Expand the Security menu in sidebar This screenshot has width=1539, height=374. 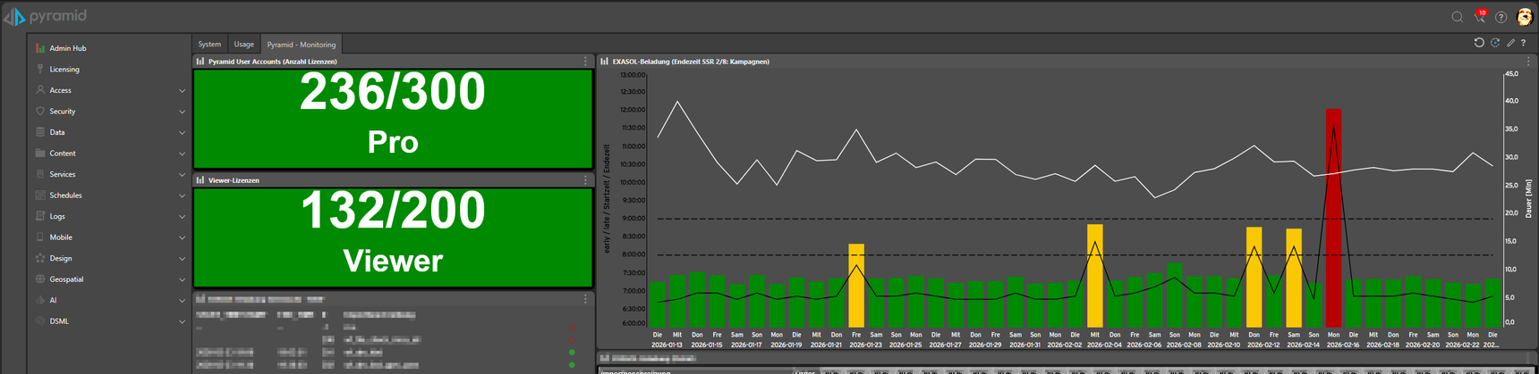[182, 112]
